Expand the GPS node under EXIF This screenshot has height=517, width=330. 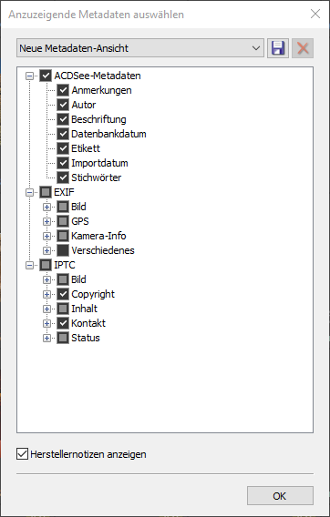[46, 221]
